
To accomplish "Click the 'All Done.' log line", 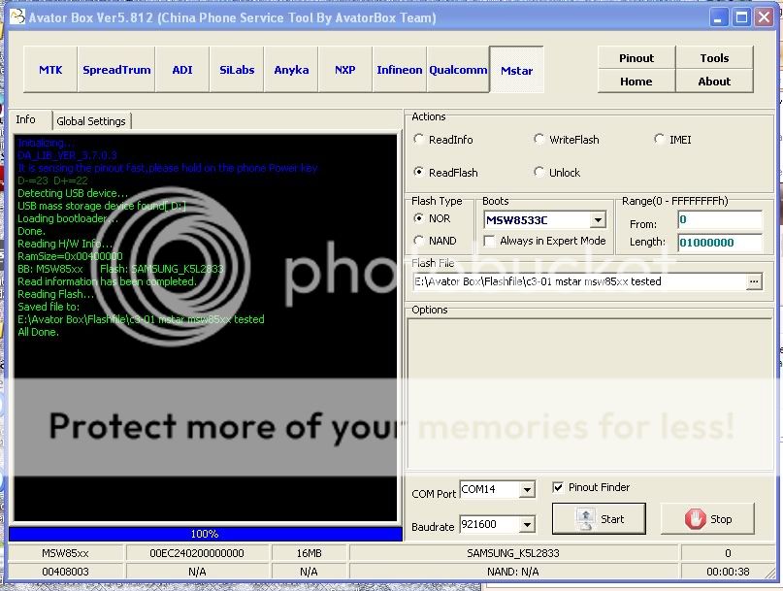I will coord(38,332).
